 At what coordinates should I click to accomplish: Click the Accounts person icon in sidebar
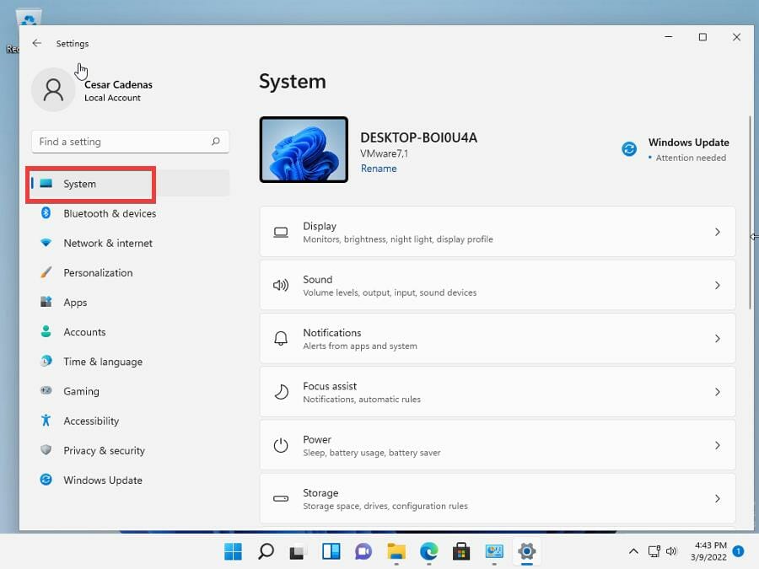click(46, 331)
